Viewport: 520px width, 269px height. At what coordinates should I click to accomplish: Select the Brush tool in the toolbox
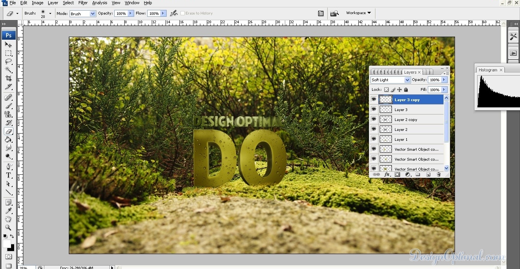coord(8,106)
